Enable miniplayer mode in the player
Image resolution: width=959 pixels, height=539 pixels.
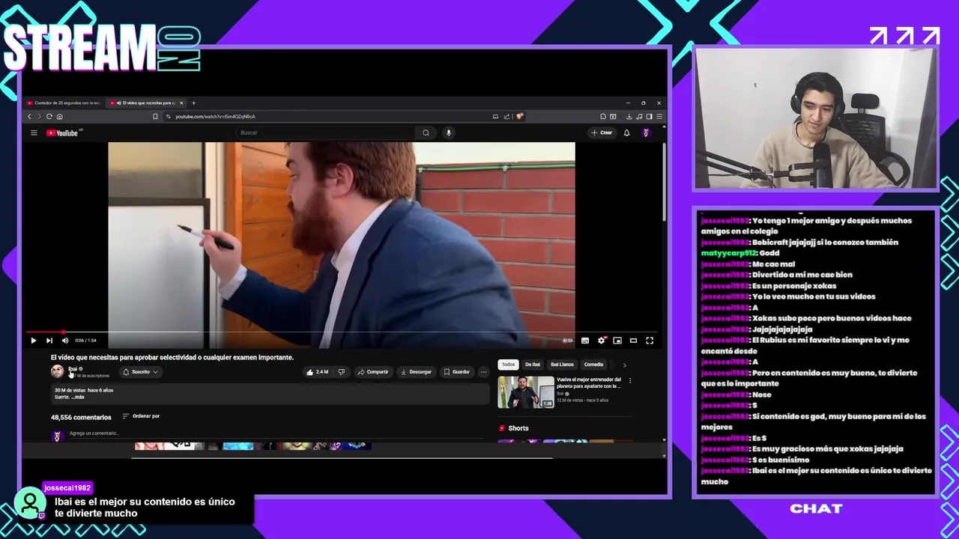point(617,341)
